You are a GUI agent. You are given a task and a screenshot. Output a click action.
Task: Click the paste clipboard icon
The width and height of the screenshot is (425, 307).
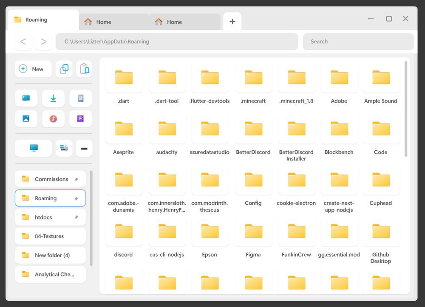tap(84, 69)
